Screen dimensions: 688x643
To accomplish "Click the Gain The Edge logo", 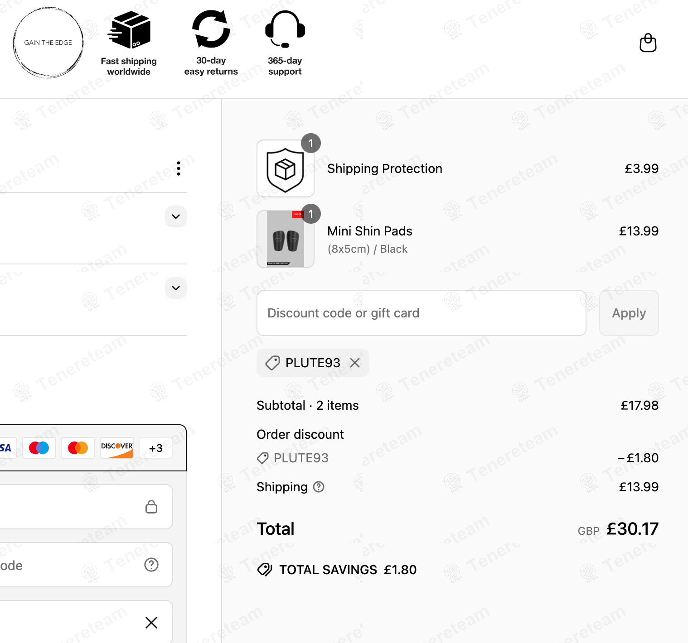I will coord(48,43).
